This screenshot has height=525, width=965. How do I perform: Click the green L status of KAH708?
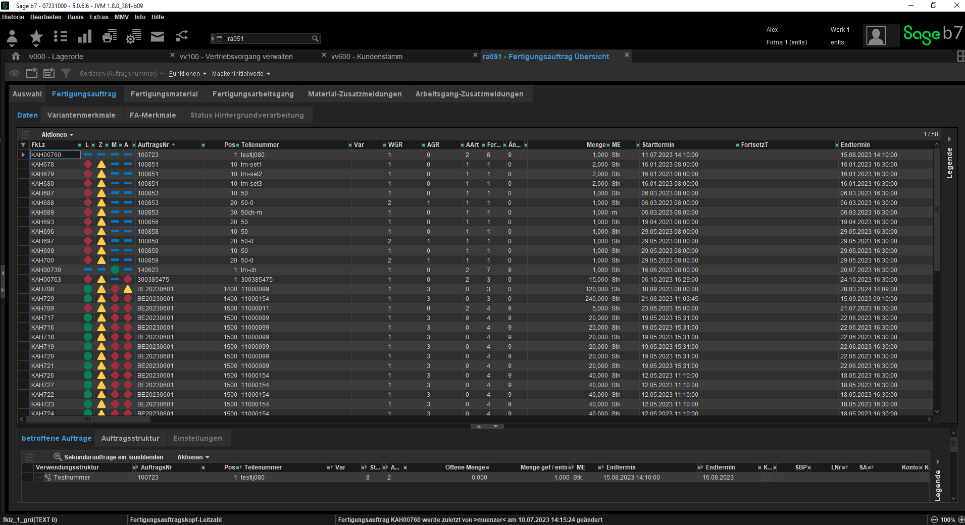(88, 289)
